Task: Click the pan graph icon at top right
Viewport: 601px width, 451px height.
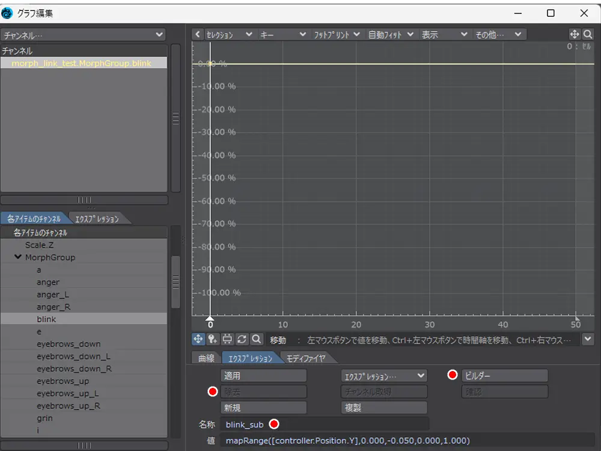Action: point(575,35)
